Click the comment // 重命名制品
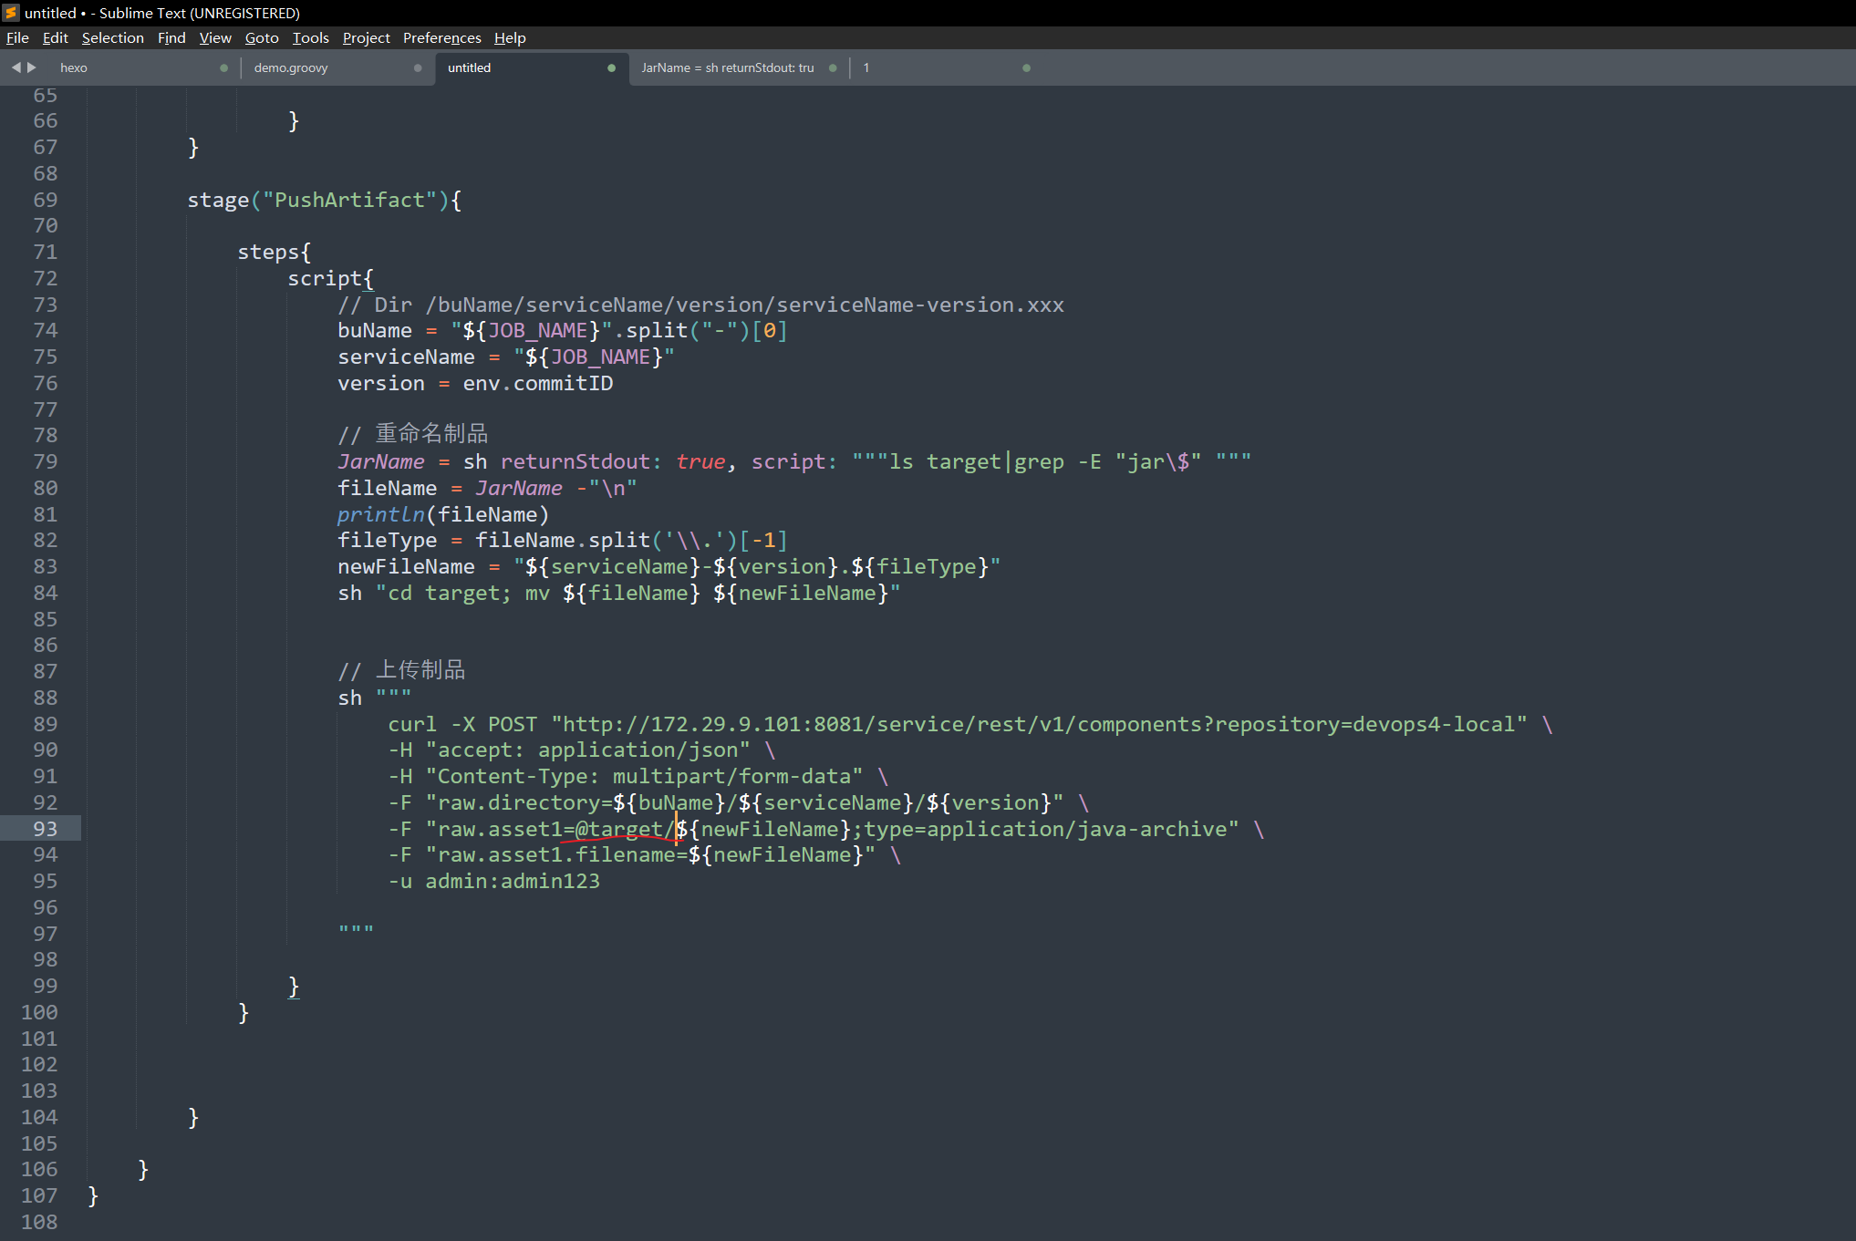Viewport: 1856px width, 1241px height. (412, 434)
